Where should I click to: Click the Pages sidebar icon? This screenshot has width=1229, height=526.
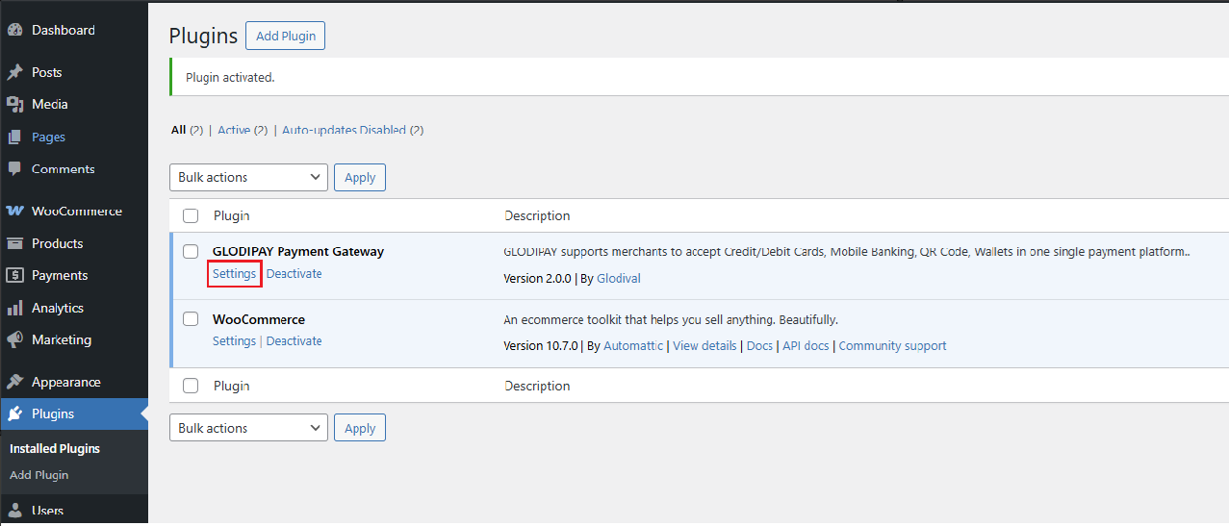coord(14,137)
